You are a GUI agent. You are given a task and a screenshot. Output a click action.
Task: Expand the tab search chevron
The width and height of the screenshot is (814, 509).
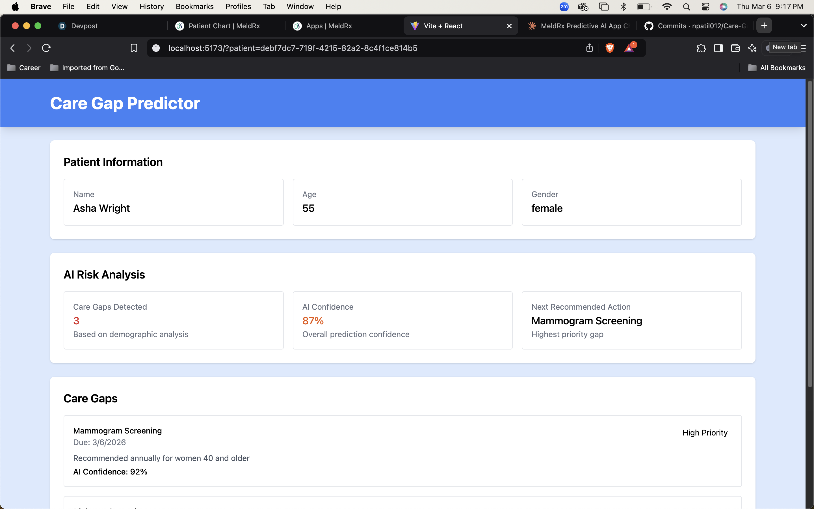(804, 25)
